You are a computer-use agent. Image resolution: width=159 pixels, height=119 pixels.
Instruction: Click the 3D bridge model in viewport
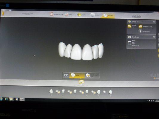coord(81,51)
